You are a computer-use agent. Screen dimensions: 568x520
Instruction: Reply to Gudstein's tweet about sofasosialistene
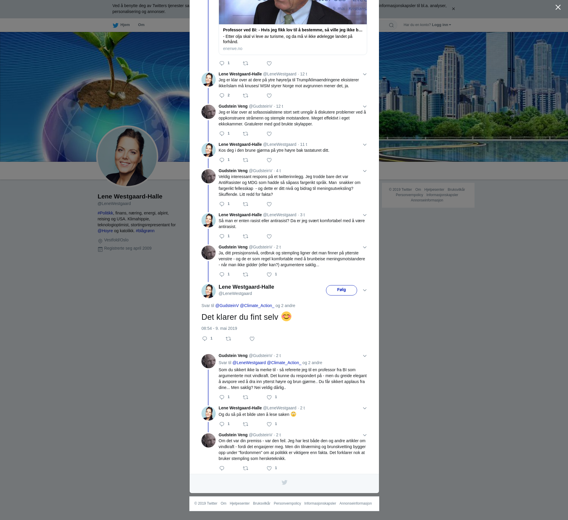click(x=222, y=134)
